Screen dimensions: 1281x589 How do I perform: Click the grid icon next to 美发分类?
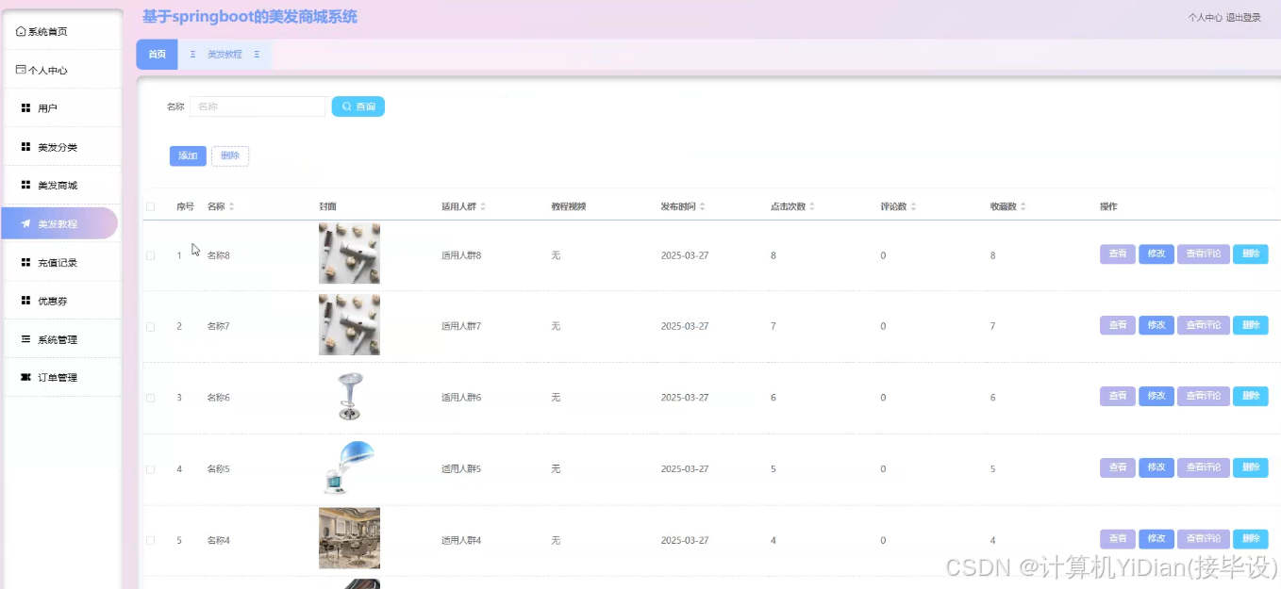coord(25,147)
